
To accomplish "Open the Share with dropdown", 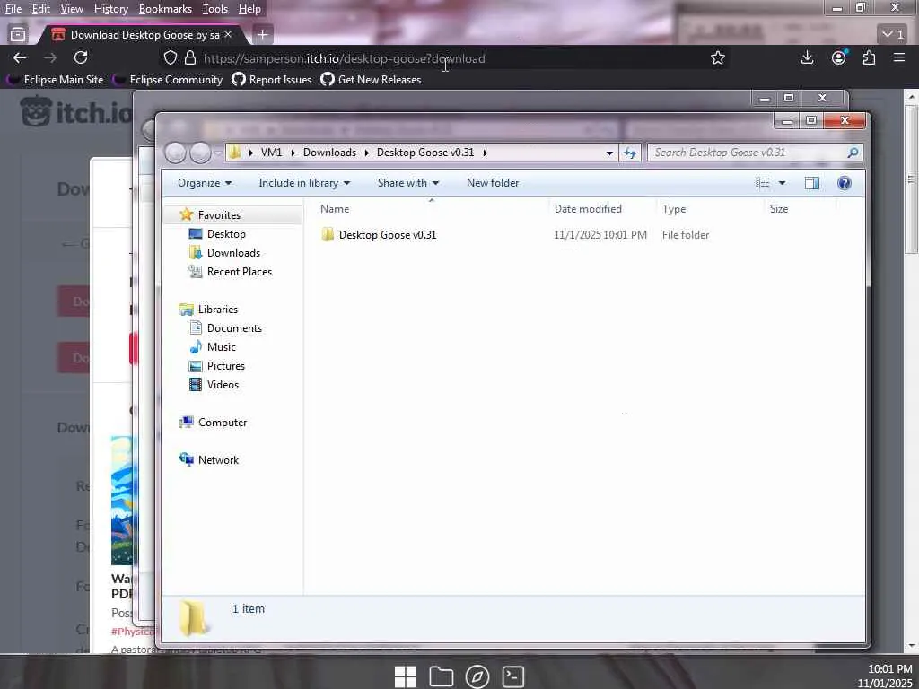I will tap(408, 183).
